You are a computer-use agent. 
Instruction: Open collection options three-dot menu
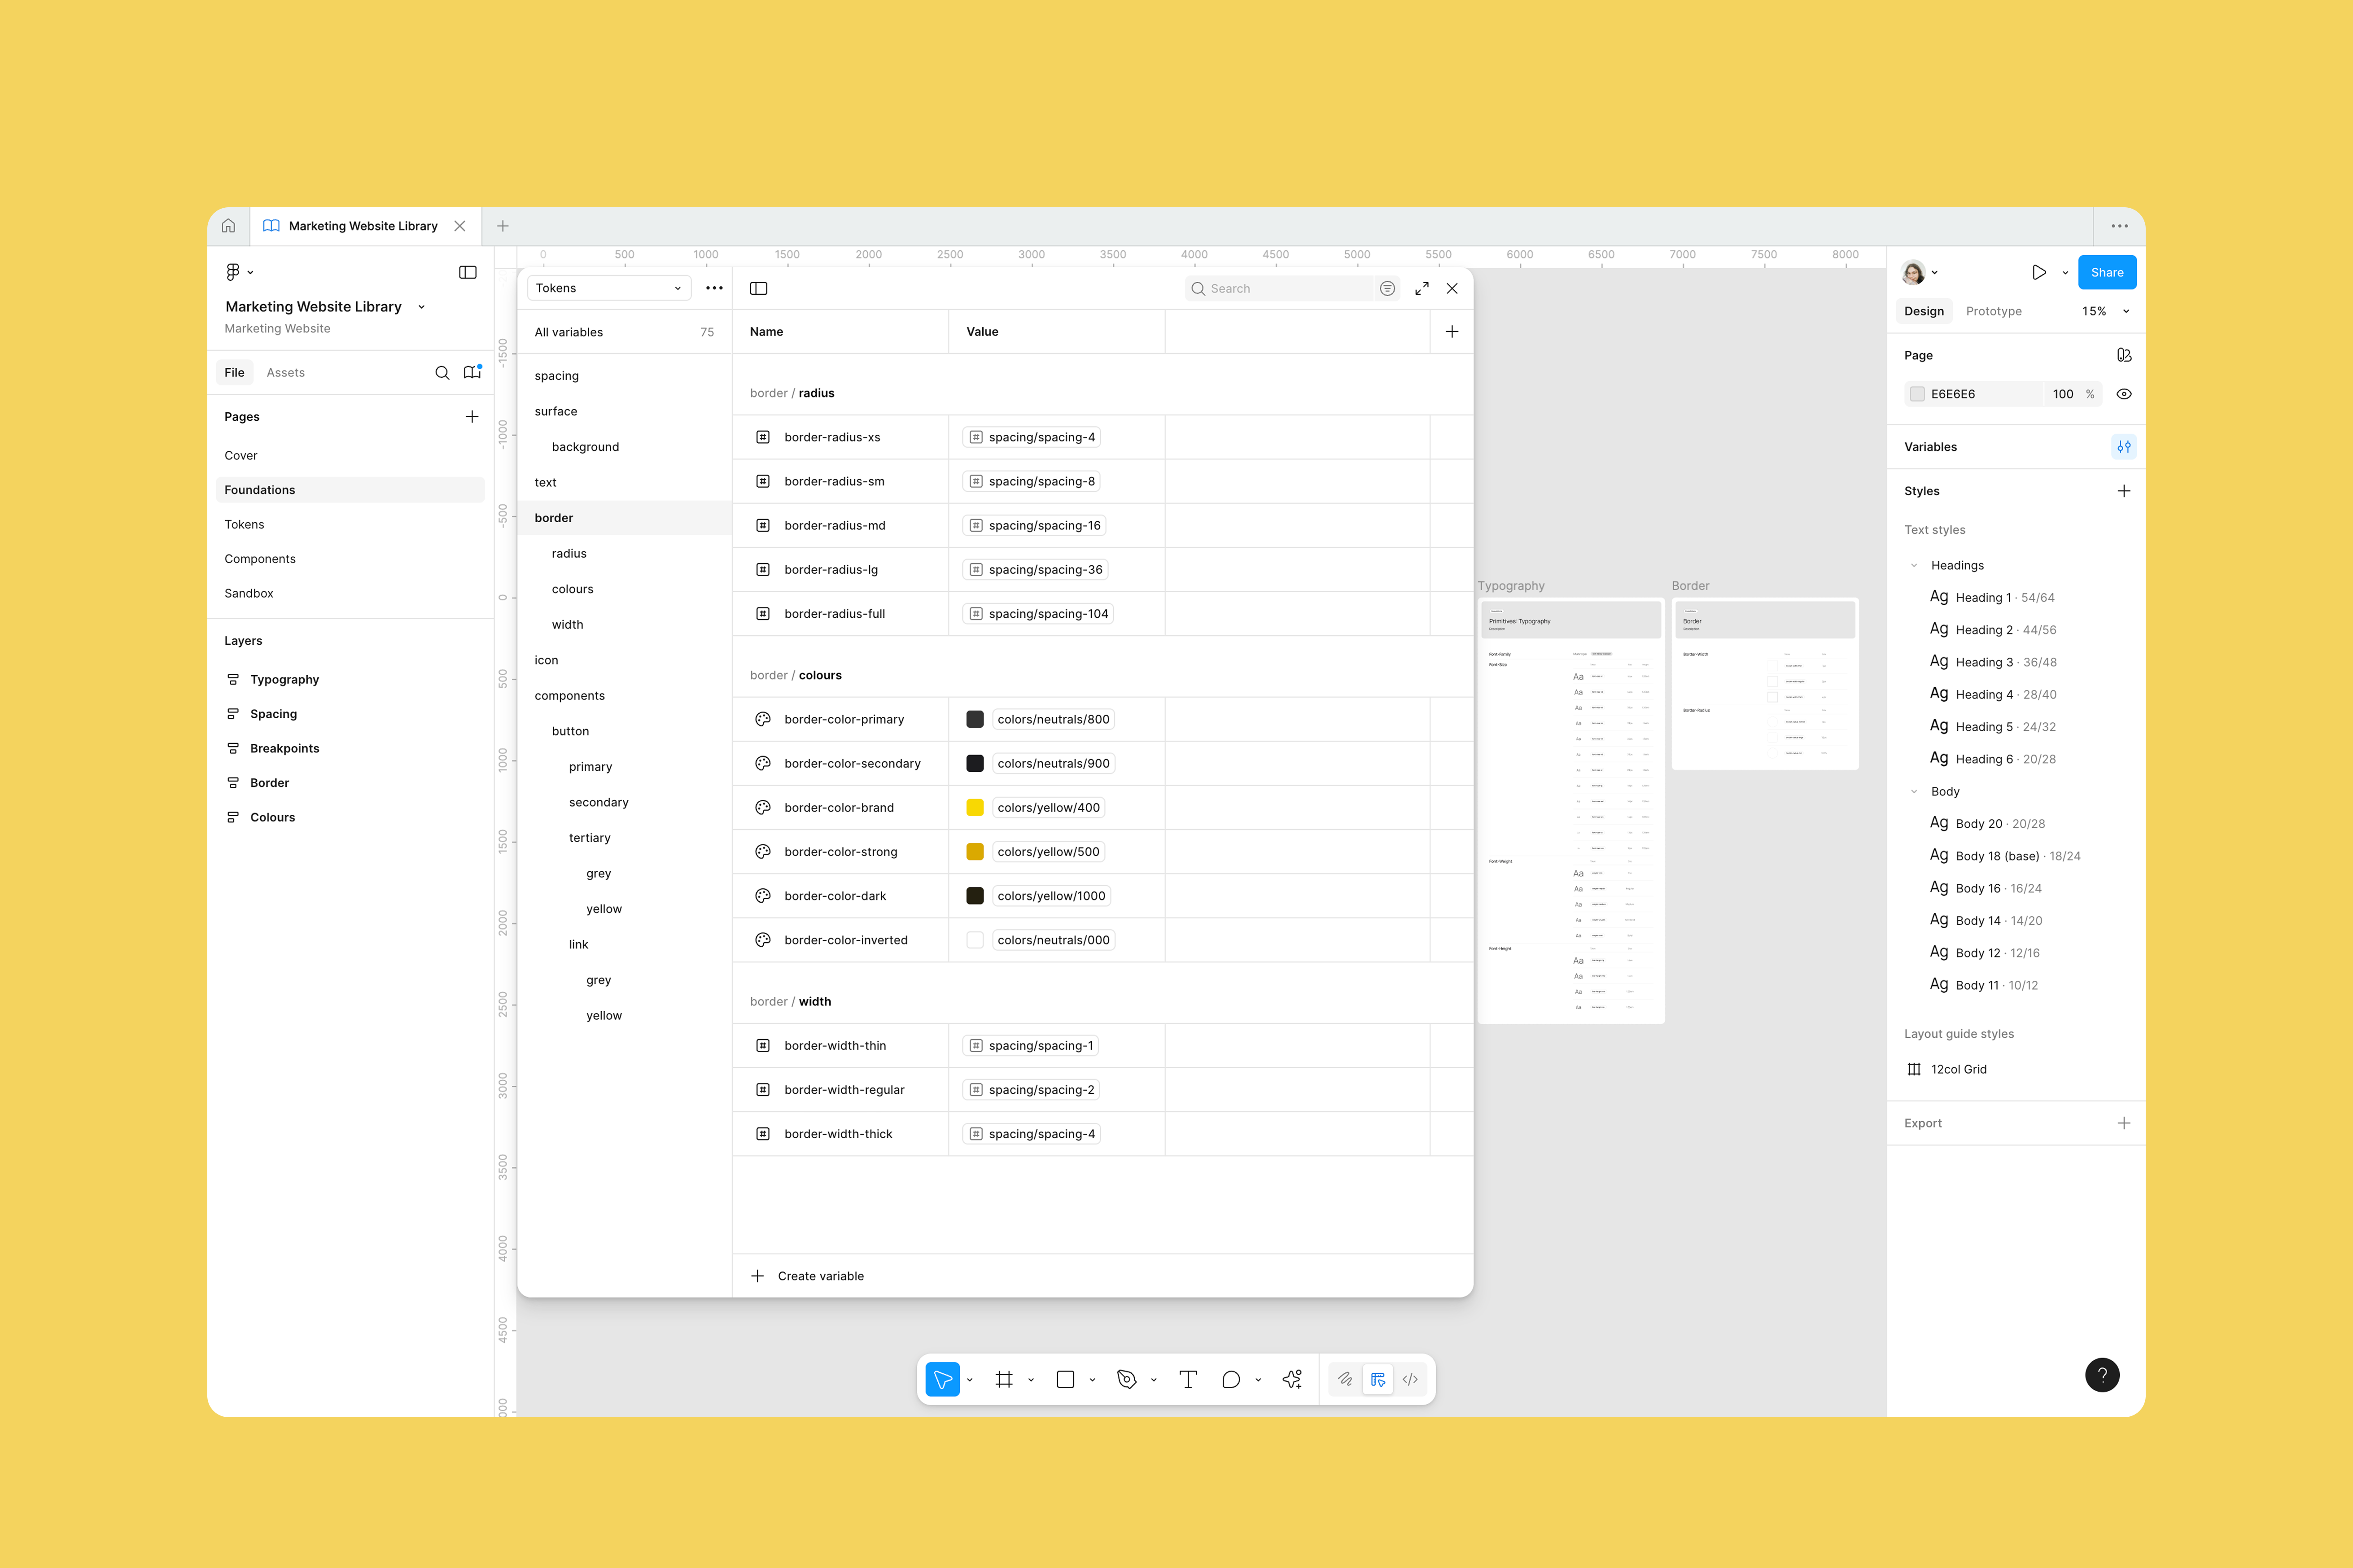[x=714, y=288]
